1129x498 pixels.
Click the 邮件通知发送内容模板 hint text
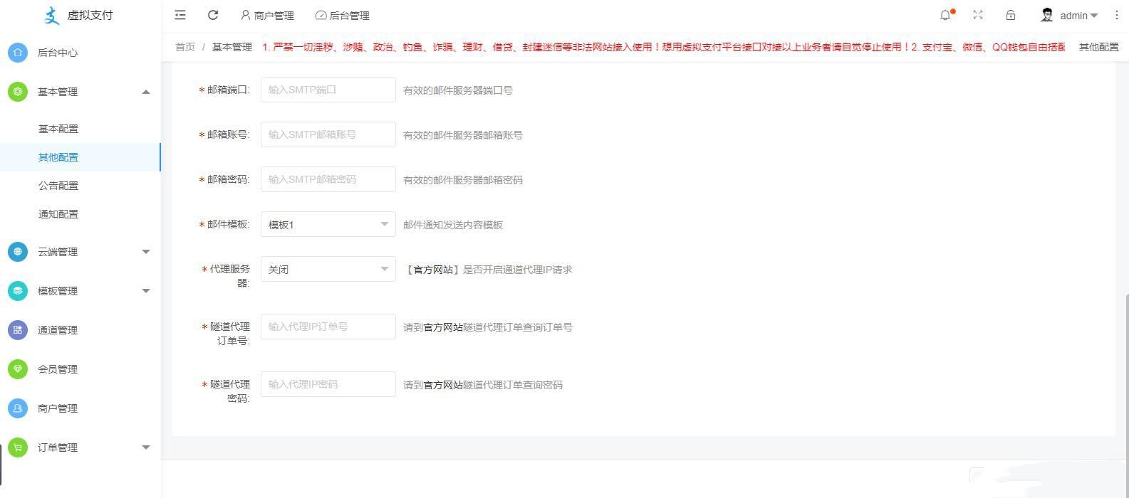click(453, 225)
